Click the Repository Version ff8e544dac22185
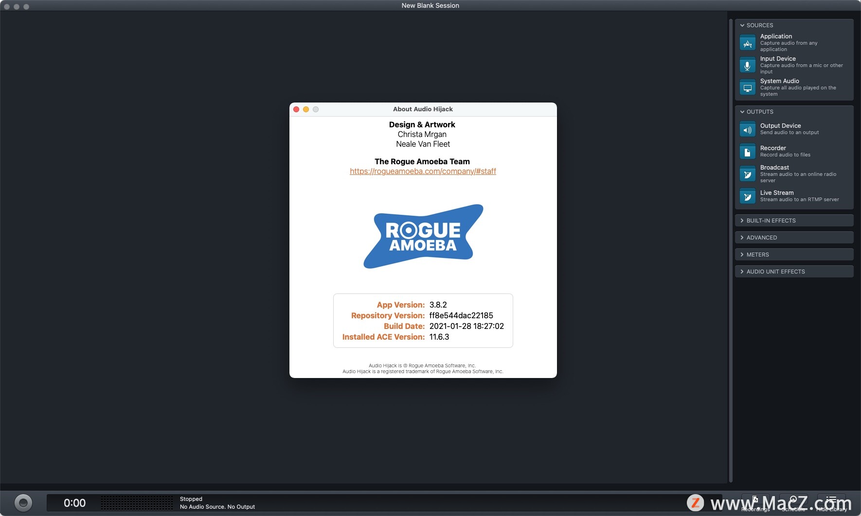 coord(461,315)
